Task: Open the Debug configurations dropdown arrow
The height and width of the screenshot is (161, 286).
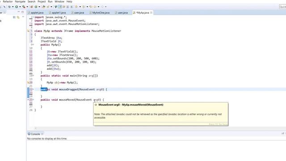Action: [x=13, y=7]
